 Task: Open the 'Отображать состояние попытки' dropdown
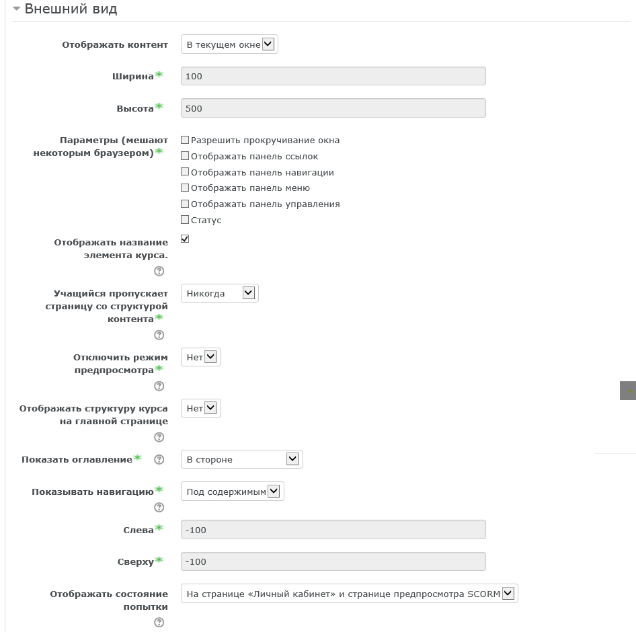click(x=349, y=594)
